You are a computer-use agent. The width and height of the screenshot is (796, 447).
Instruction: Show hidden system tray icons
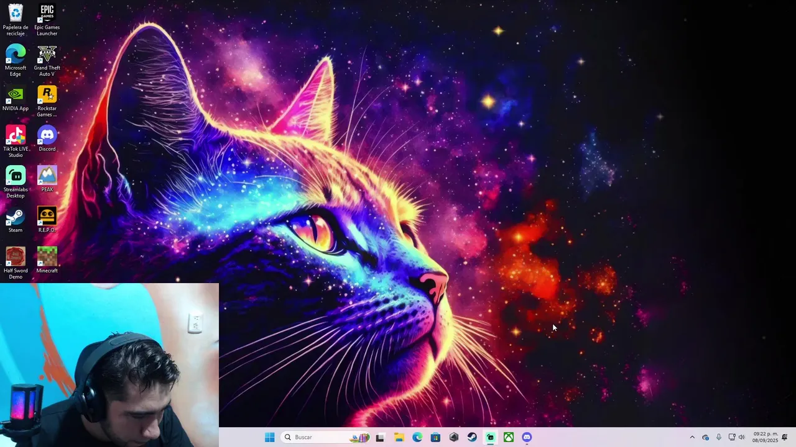click(x=692, y=437)
